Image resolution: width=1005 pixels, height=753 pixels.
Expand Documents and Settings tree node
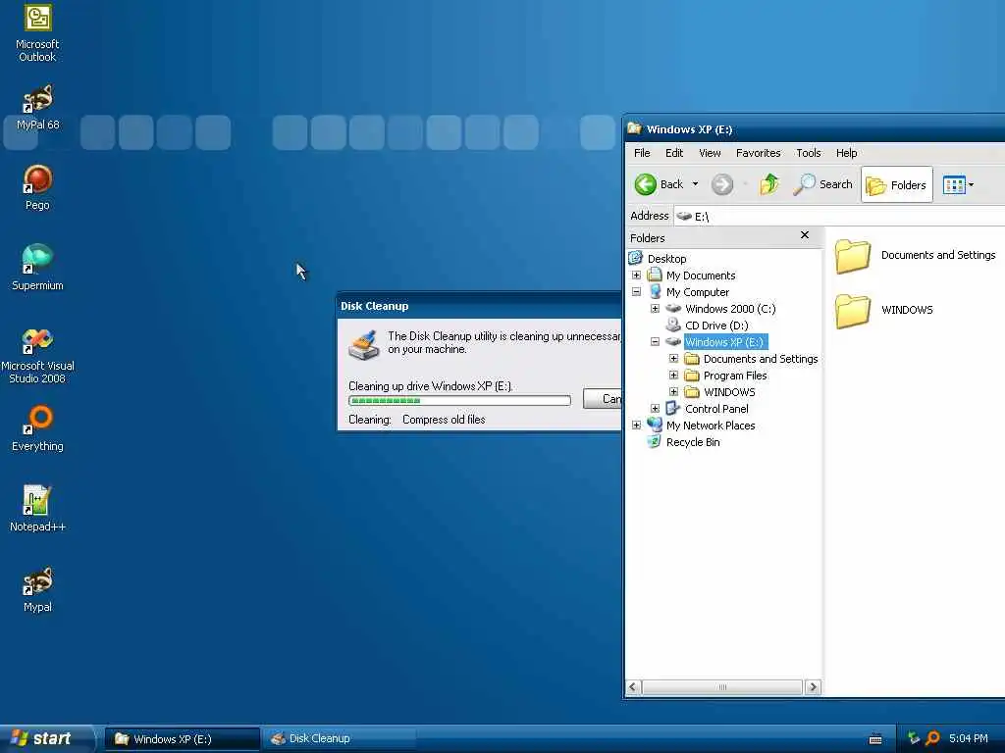[x=673, y=359]
